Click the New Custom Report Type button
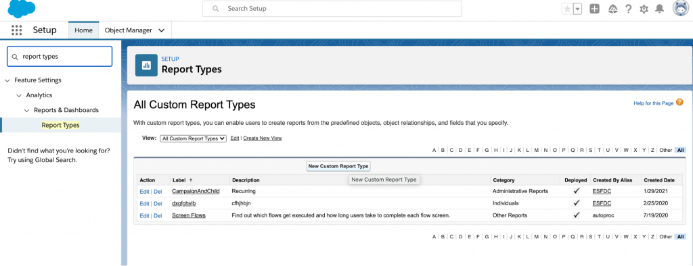 pos(338,166)
